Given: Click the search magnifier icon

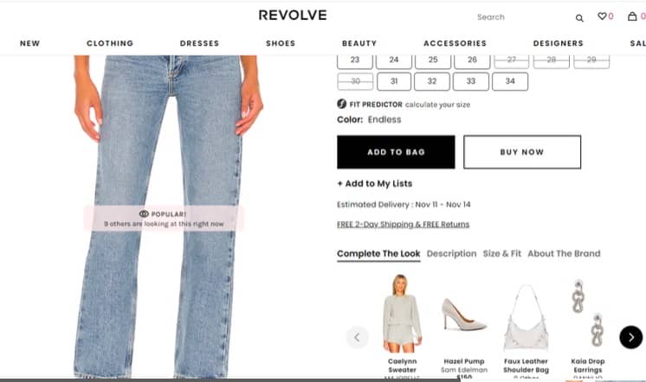Looking at the screenshot, I should [579, 18].
